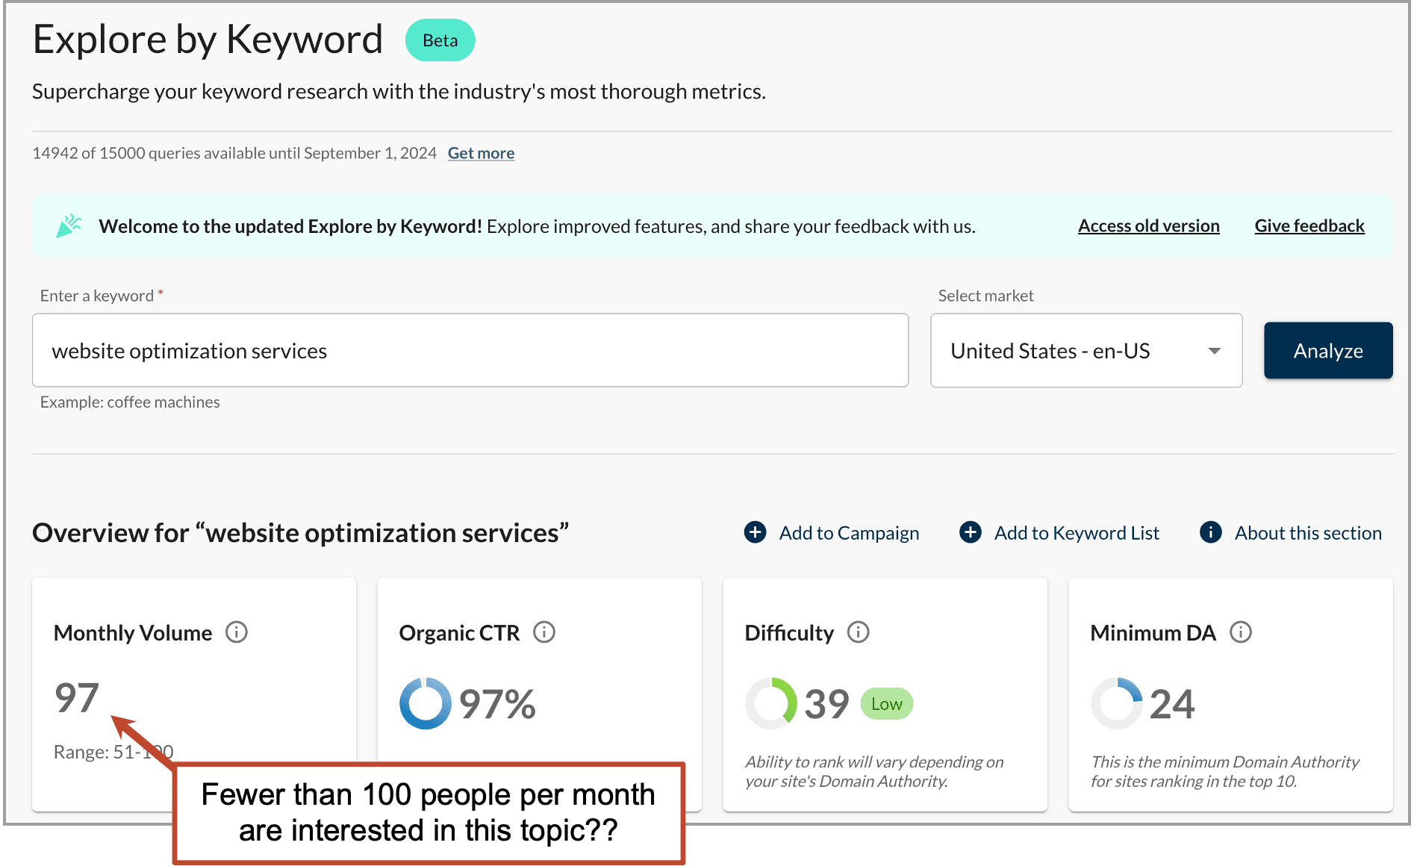Click the green Low difficulty badge
The width and height of the screenshot is (1414, 866).
(x=887, y=704)
